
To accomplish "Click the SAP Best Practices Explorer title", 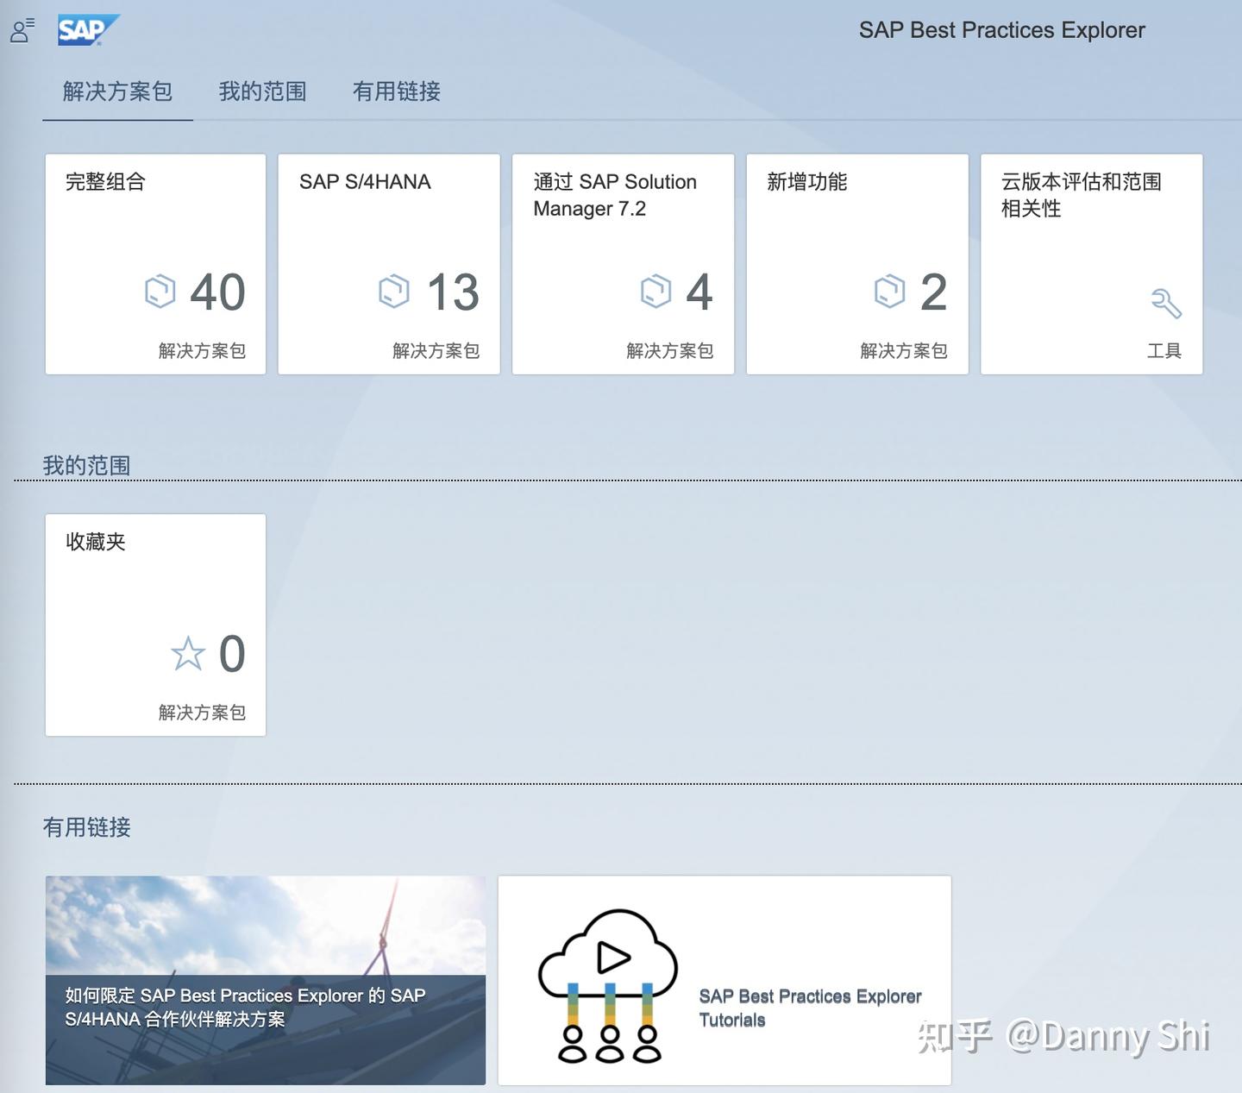I will tap(1002, 29).
